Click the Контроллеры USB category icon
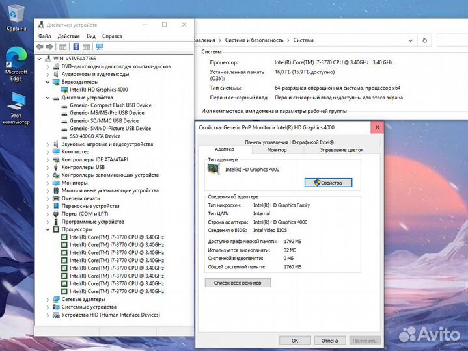 point(56,168)
